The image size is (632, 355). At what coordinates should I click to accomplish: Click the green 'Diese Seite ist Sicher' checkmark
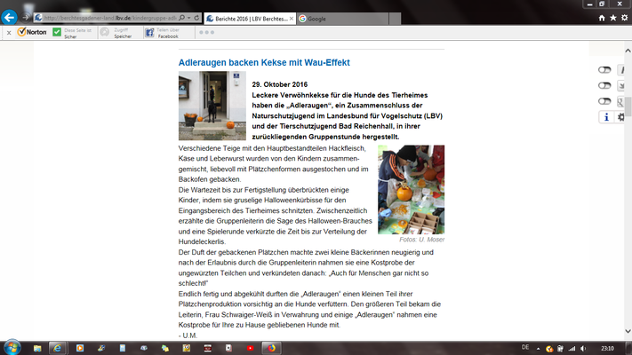pyautogui.click(x=57, y=32)
